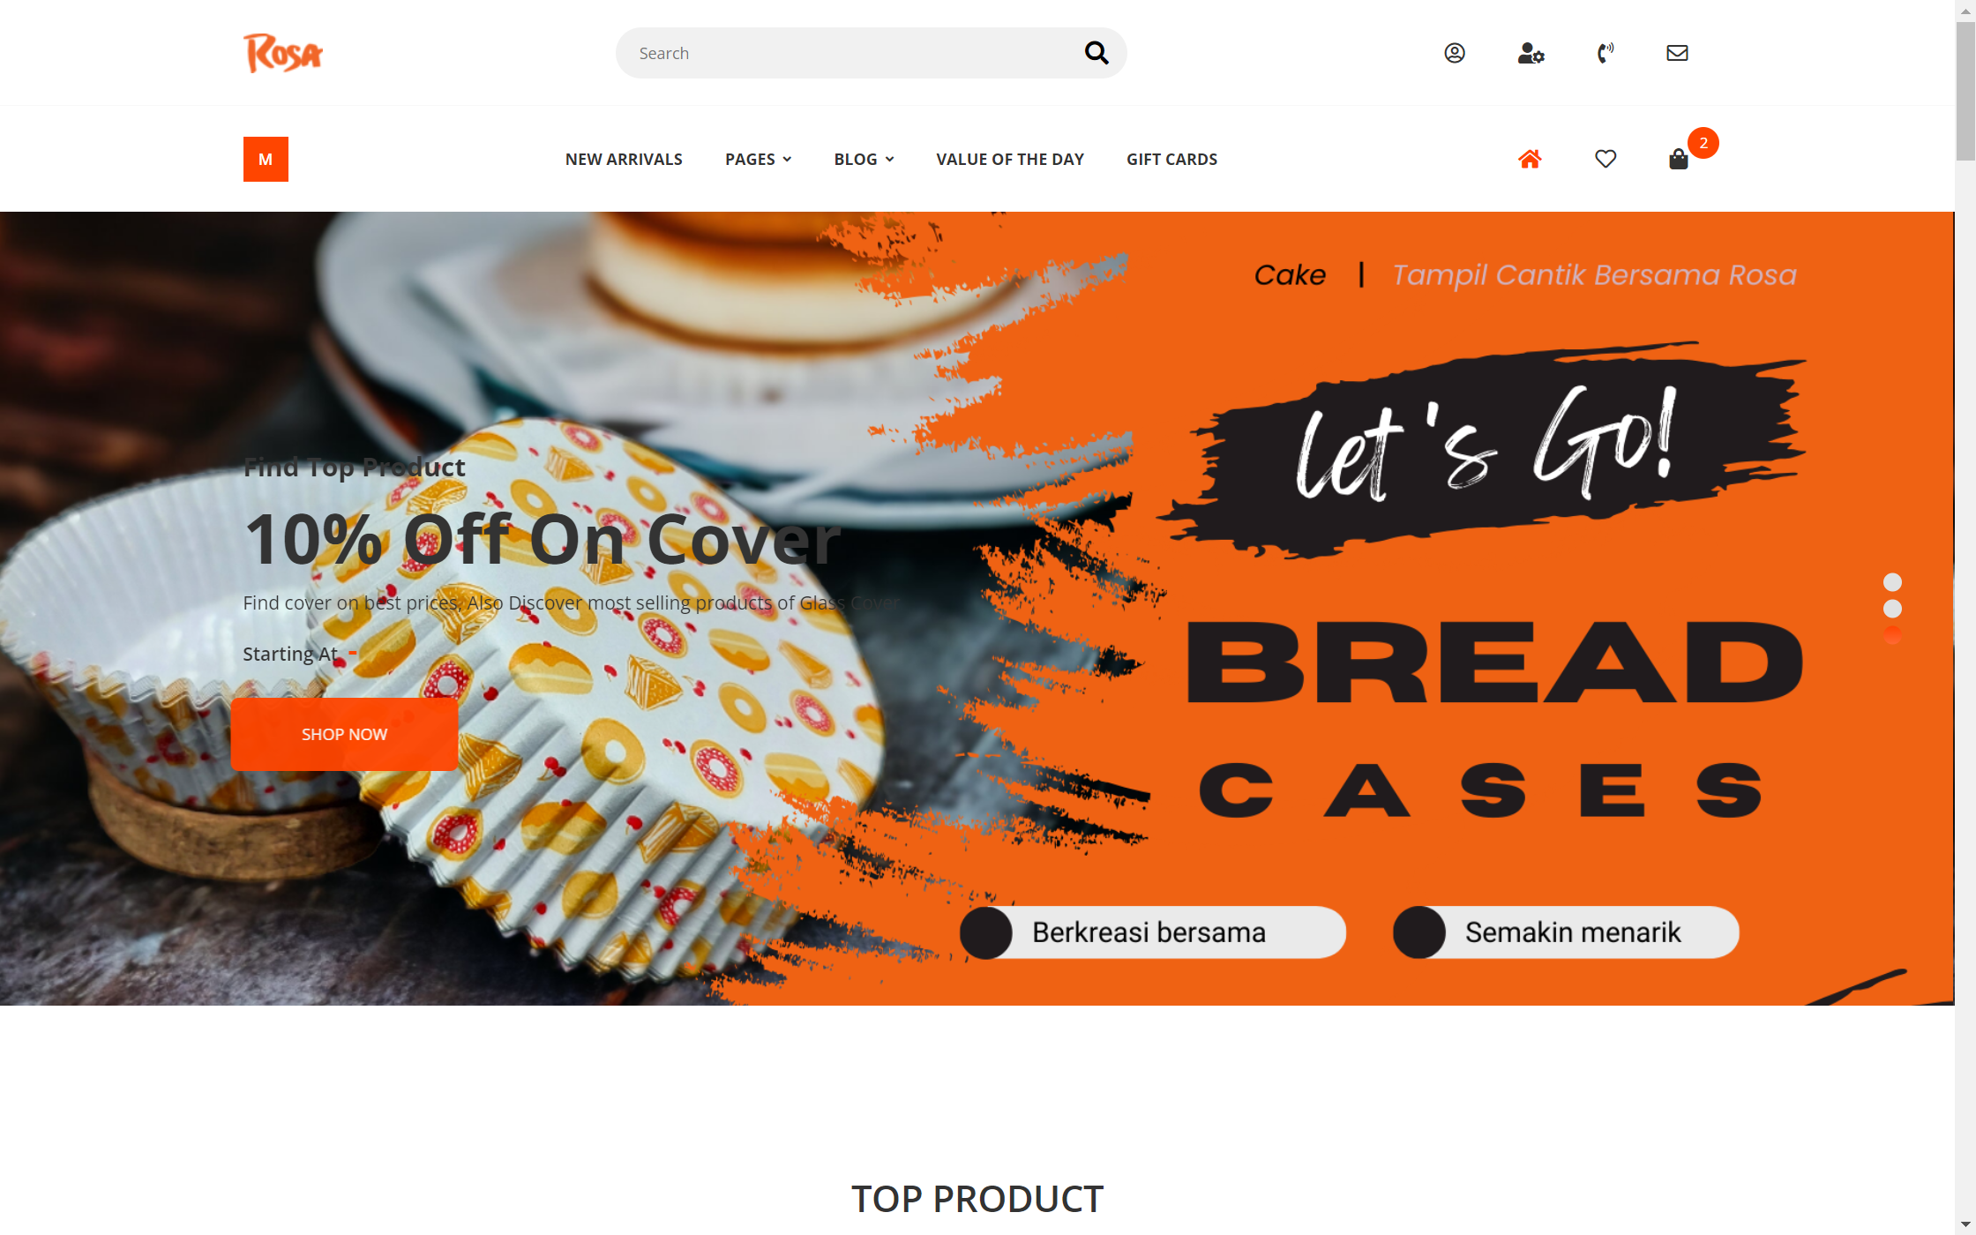Expand the Blog dropdown menu

point(864,159)
